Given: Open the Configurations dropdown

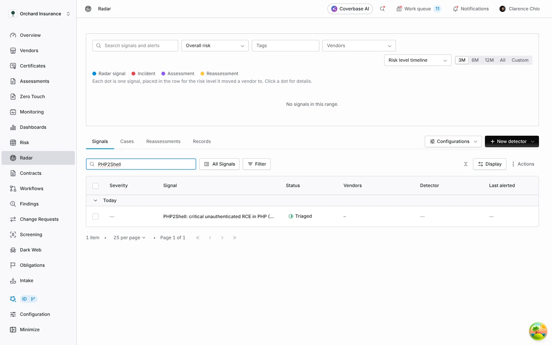Looking at the screenshot, I should (x=453, y=141).
